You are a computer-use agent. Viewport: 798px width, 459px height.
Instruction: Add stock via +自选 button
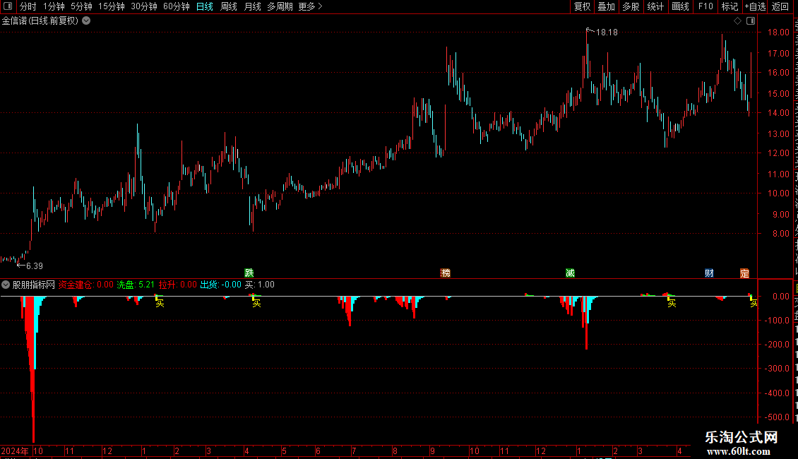(755, 6)
